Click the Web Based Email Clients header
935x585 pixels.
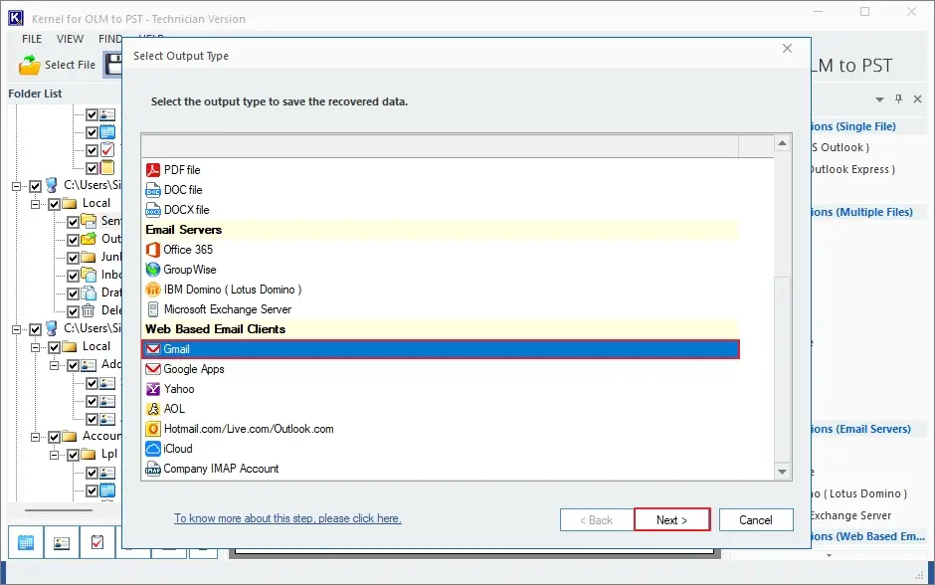point(440,329)
